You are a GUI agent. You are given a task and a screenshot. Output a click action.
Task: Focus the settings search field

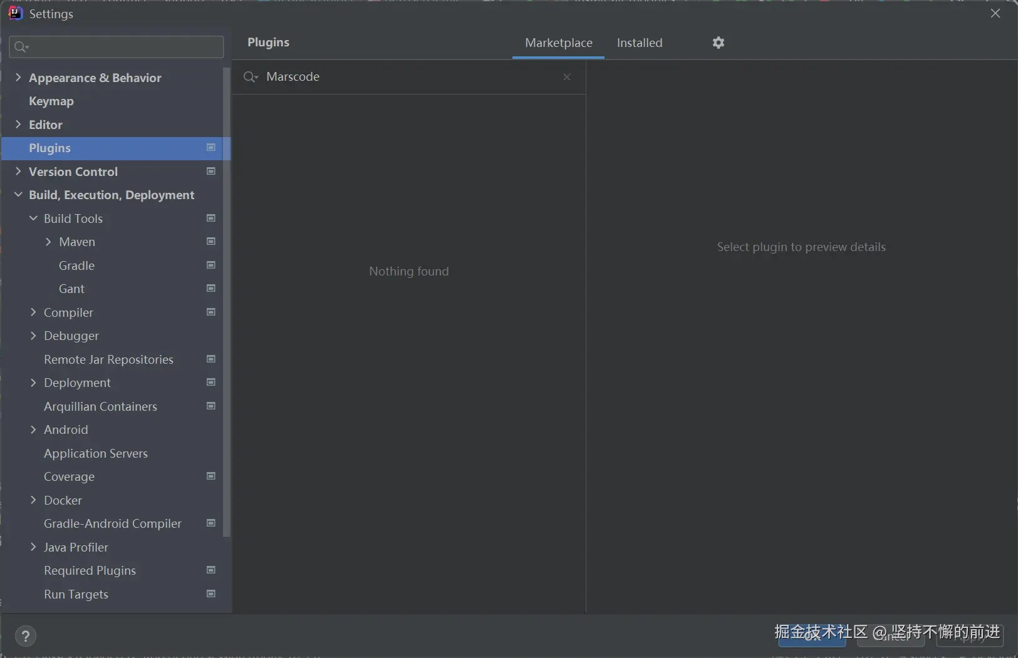pos(117,47)
